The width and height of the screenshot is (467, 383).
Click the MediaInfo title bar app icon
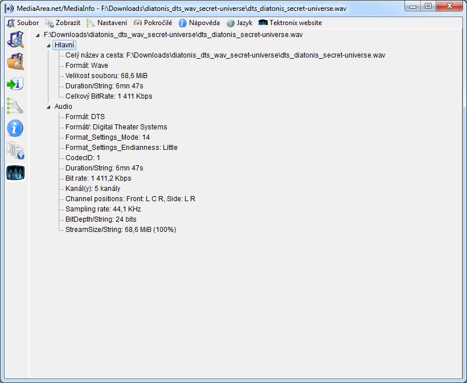(10, 9)
